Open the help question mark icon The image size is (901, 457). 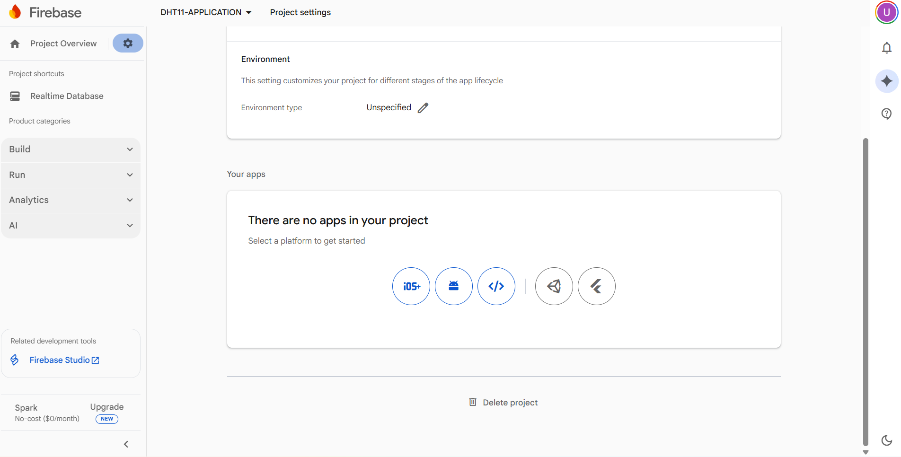[886, 114]
